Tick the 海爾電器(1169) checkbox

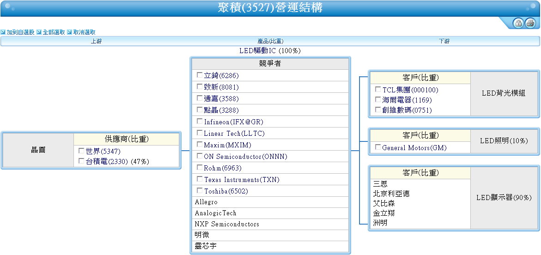(x=378, y=99)
